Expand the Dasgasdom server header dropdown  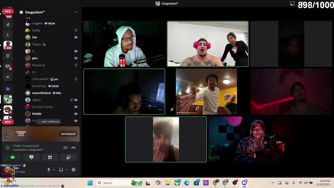76,12
